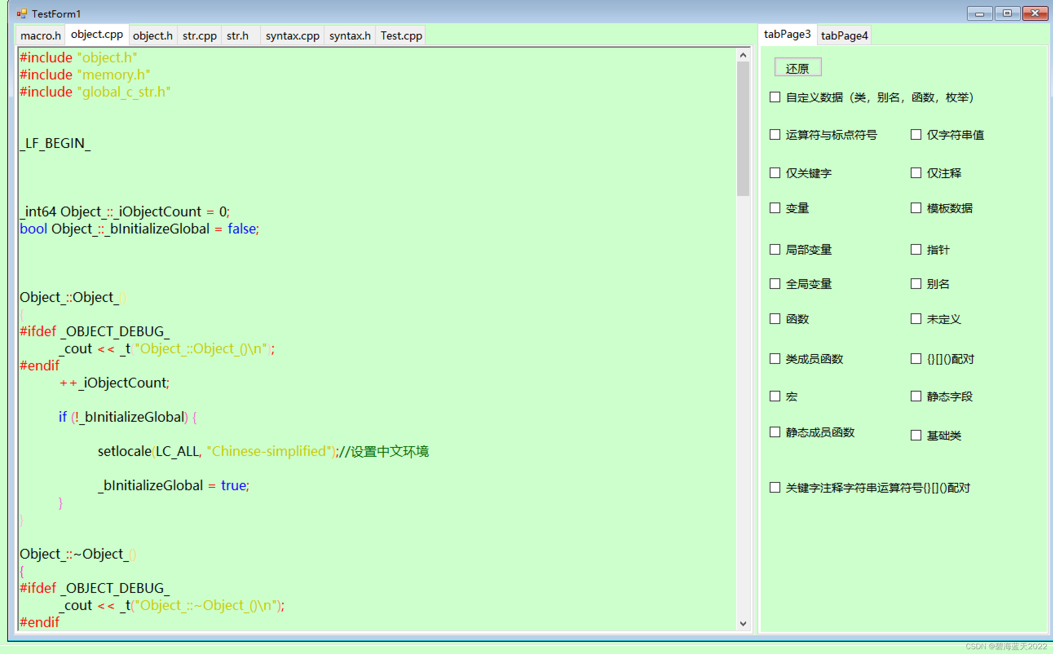Switch to the object.h tab

click(153, 35)
